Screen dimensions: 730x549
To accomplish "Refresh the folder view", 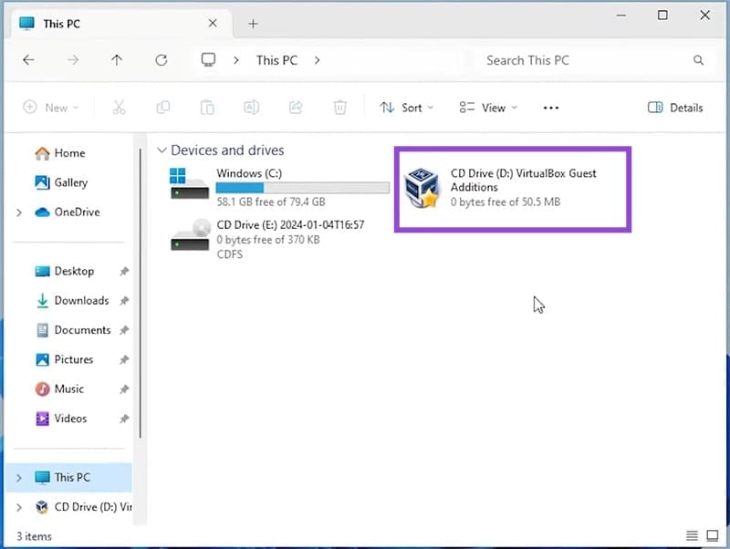I will click(x=162, y=60).
